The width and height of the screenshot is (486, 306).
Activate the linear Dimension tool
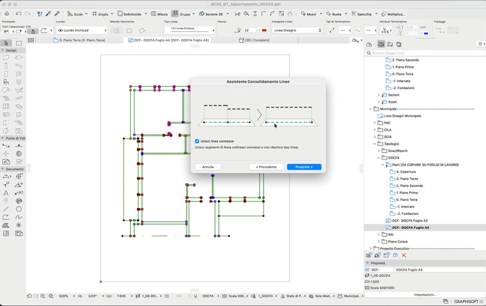coord(6,176)
